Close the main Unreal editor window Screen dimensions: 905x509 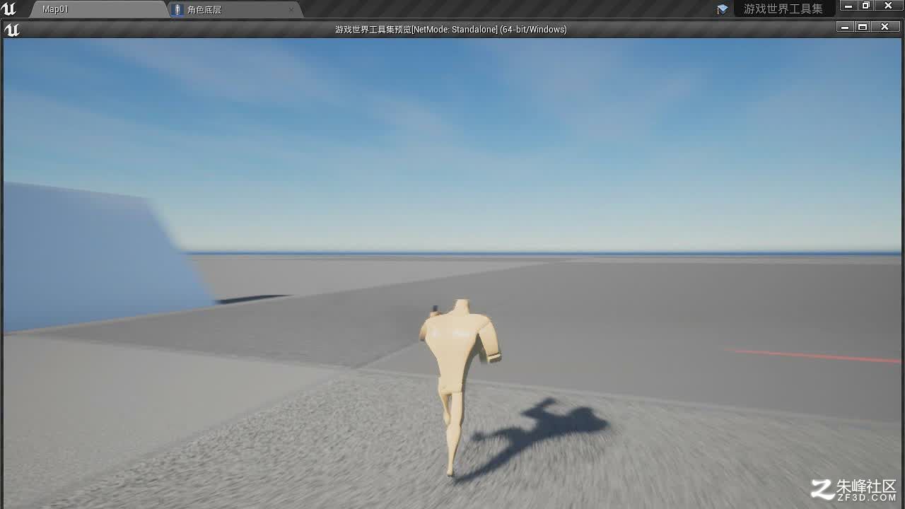(x=889, y=6)
